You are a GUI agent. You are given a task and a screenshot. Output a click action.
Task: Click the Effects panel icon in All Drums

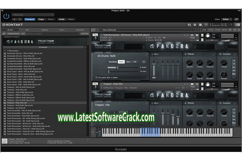(186, 54)
